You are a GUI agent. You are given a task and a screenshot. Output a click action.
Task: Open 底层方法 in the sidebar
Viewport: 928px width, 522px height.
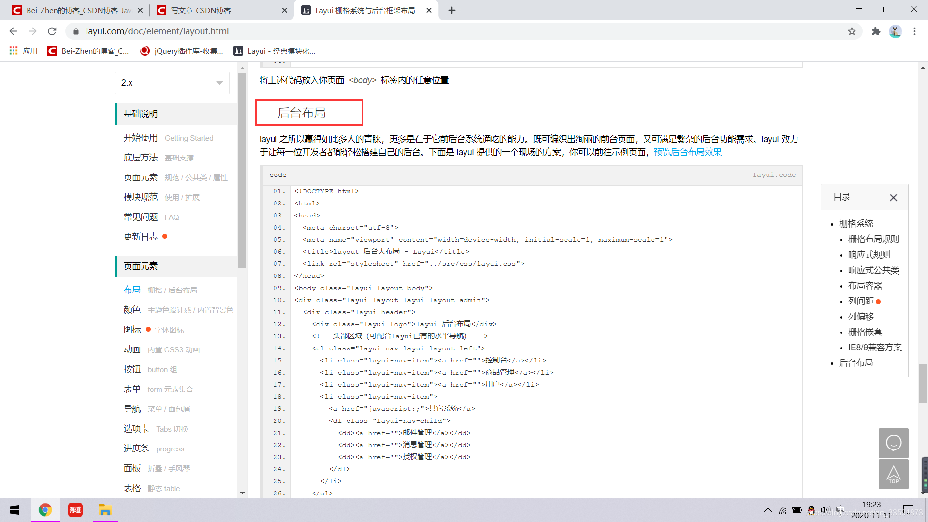(159, 158)
